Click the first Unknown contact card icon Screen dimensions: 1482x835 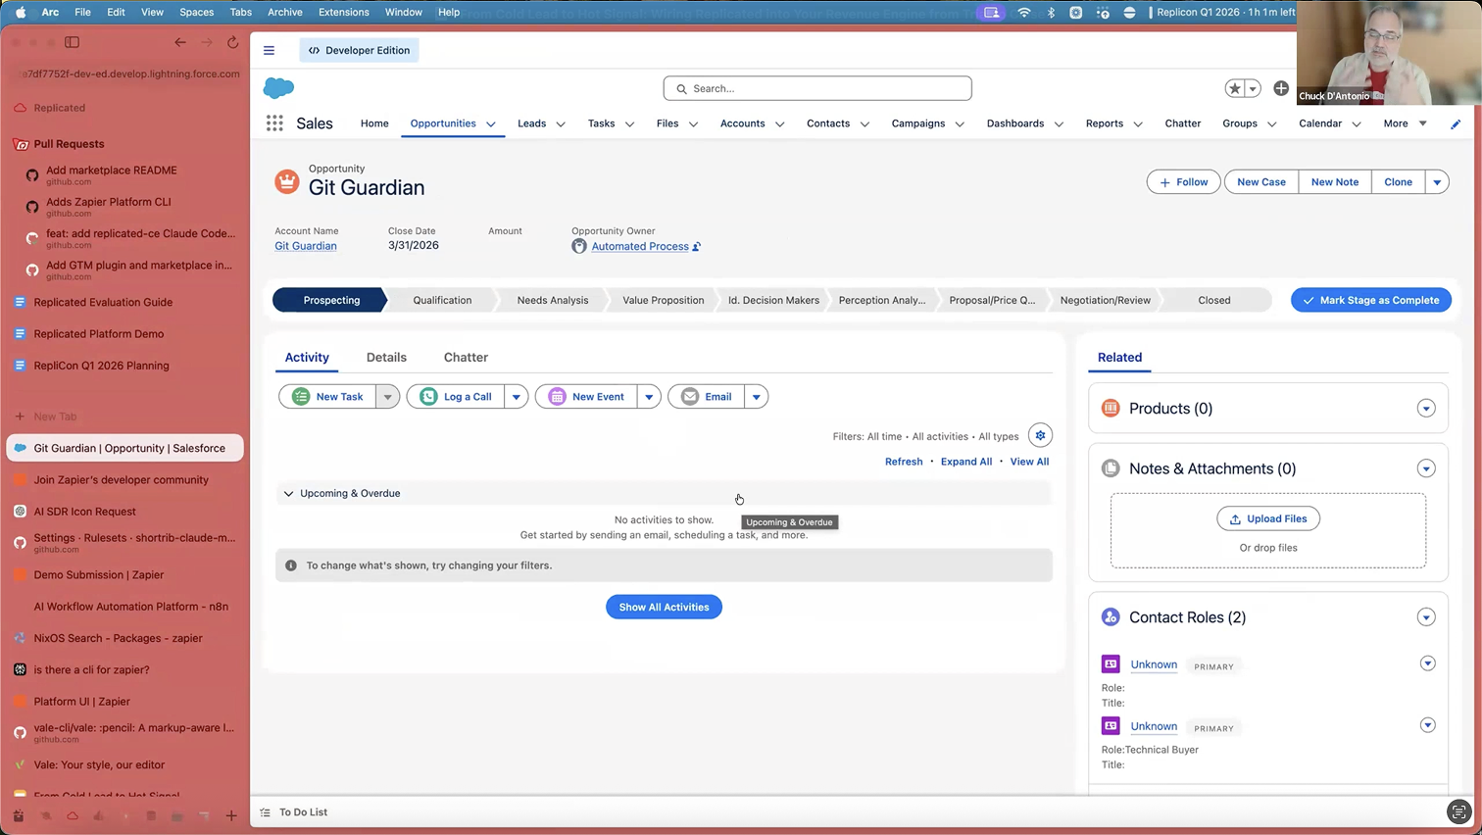(1111, 664)
